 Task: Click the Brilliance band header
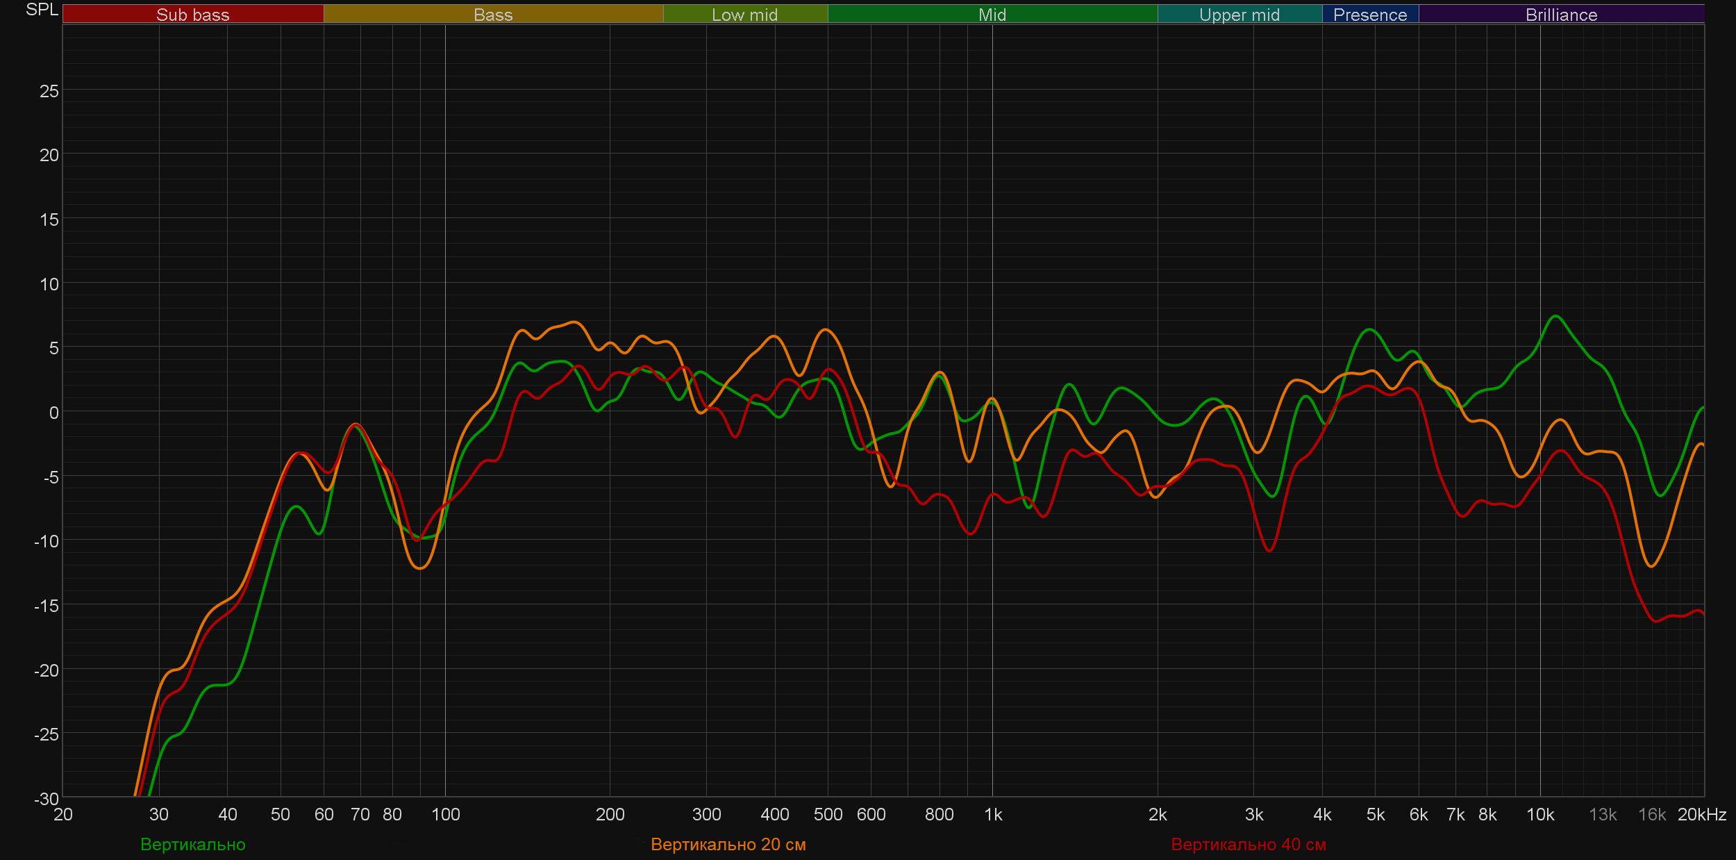click(x=1561, y=15)
